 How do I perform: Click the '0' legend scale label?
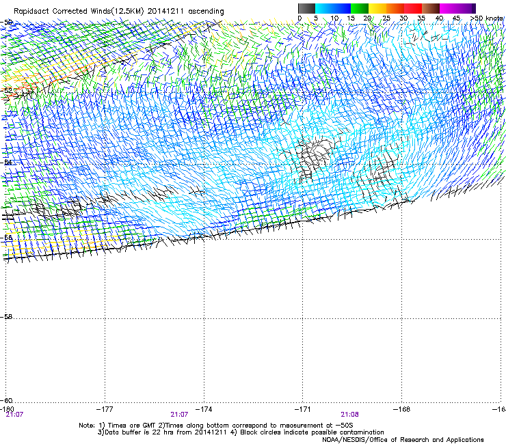(299, 18)
